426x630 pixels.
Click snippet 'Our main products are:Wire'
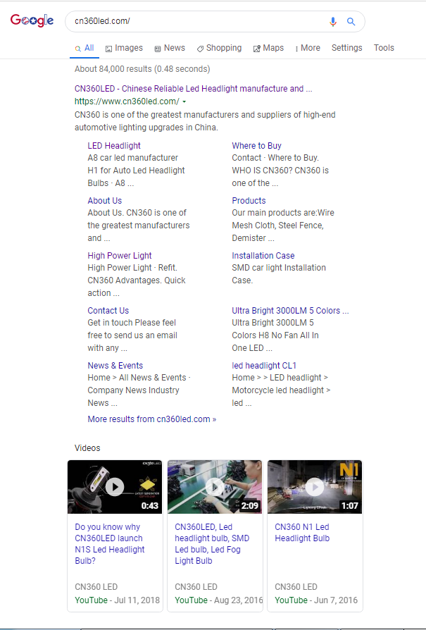(x=282, y=213)
